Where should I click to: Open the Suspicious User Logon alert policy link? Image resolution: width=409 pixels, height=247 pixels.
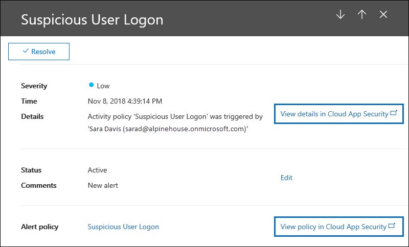click(123, 227)
